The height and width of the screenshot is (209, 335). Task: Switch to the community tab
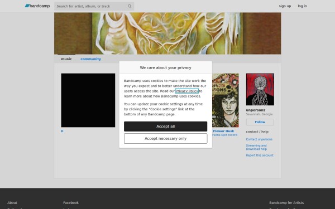(90, 59)
